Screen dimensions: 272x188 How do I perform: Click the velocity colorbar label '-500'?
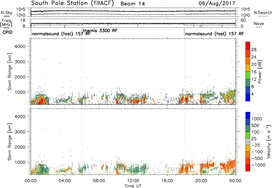[257, 158]
